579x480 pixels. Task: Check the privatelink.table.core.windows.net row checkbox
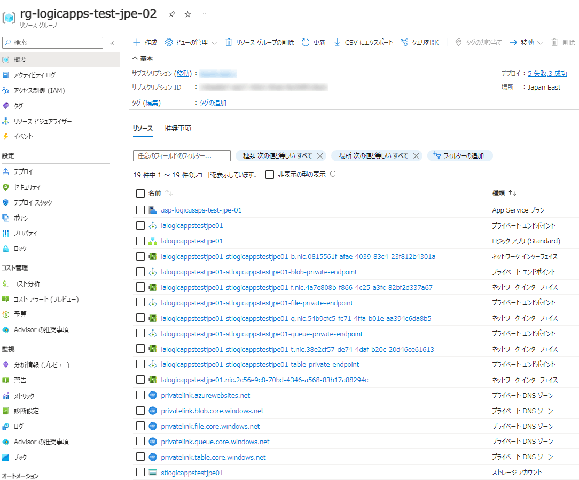coord(140,457)
